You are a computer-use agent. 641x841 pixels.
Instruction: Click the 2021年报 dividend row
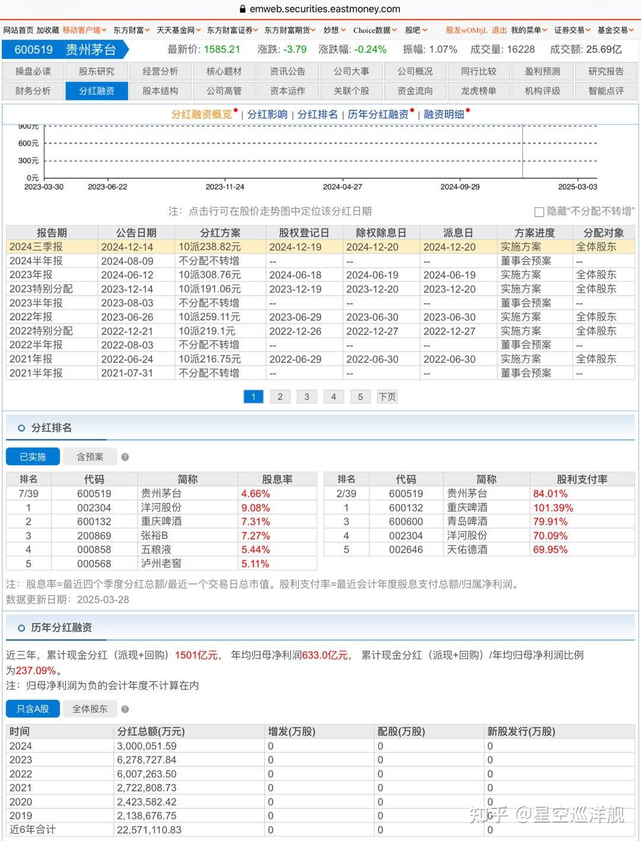[320, 359]
